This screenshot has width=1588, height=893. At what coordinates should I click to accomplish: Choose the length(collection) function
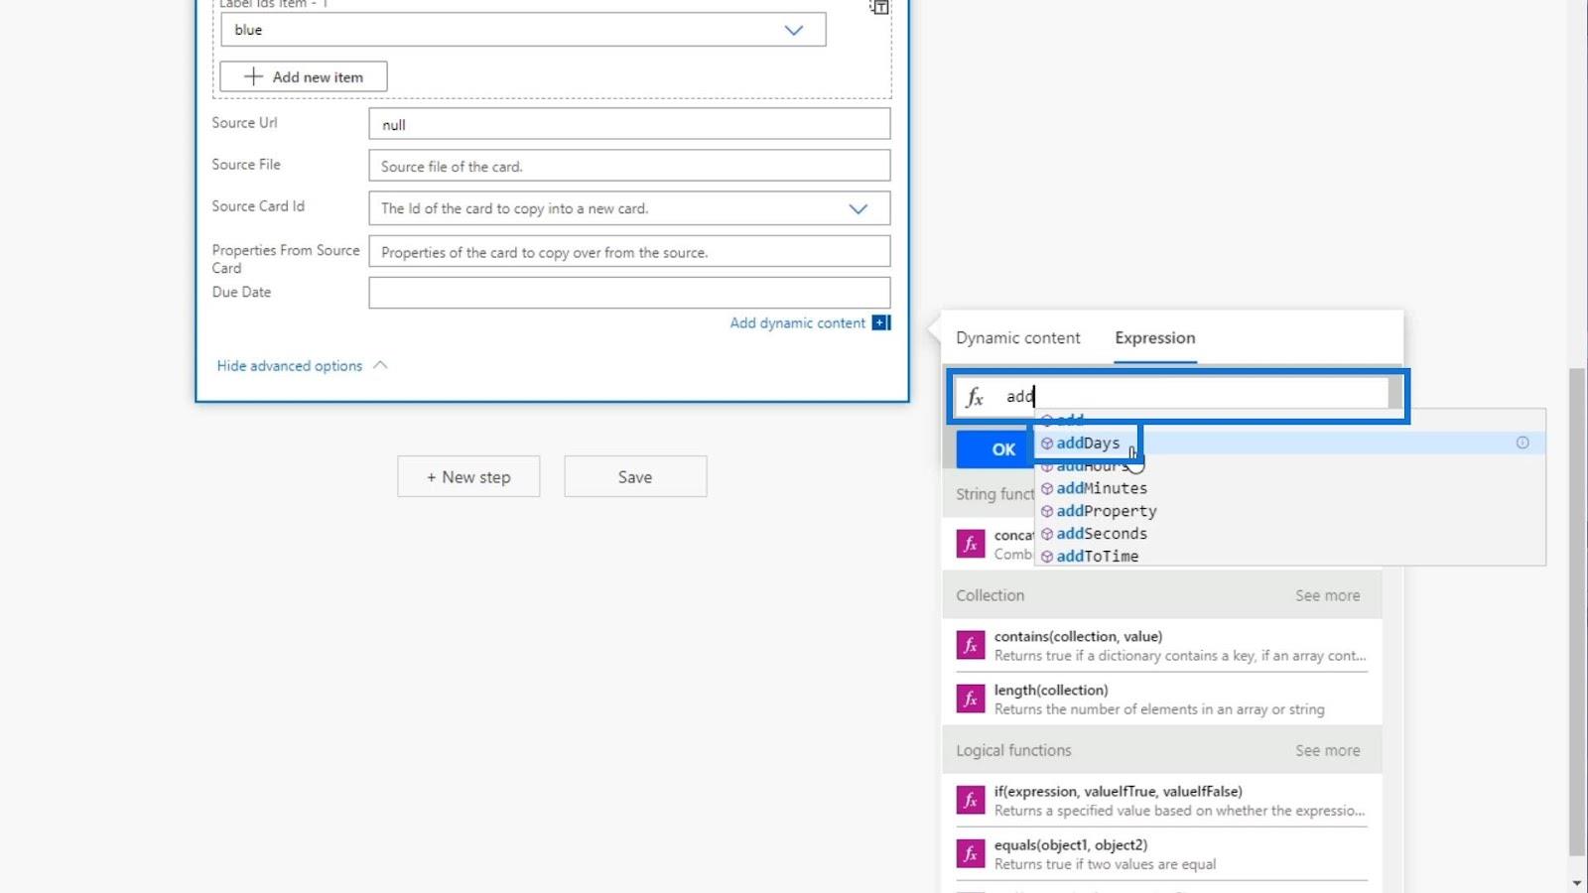pos(1162,700)
